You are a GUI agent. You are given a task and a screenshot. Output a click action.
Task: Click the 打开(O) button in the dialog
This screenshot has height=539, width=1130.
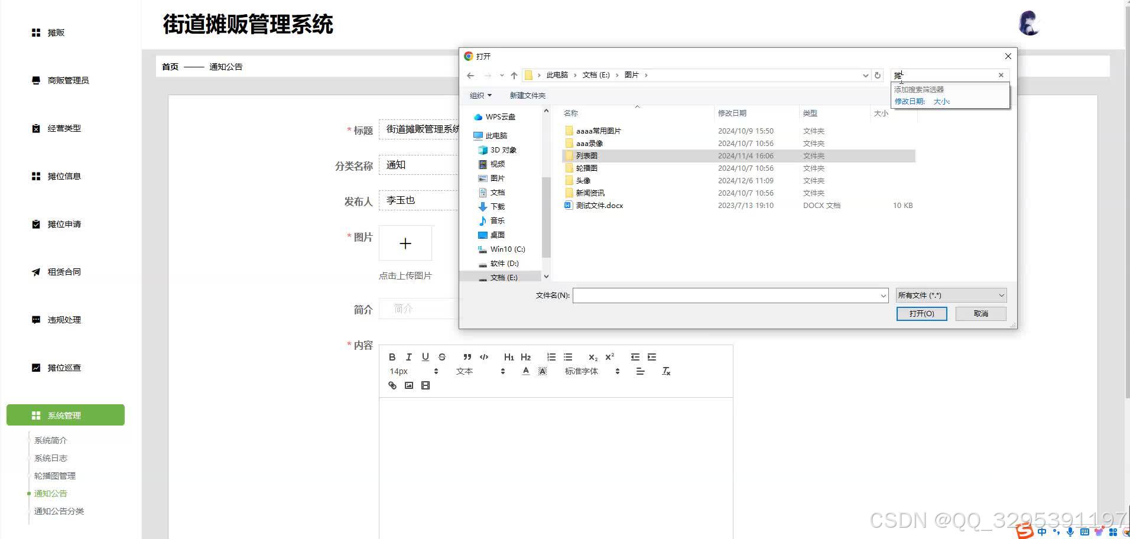[x=921, y=313]
